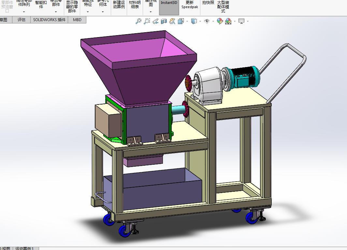Select the 运动算例1 bottom tab

tap(26, 248)
